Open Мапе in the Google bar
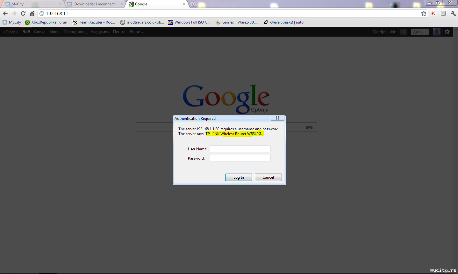 54,32
